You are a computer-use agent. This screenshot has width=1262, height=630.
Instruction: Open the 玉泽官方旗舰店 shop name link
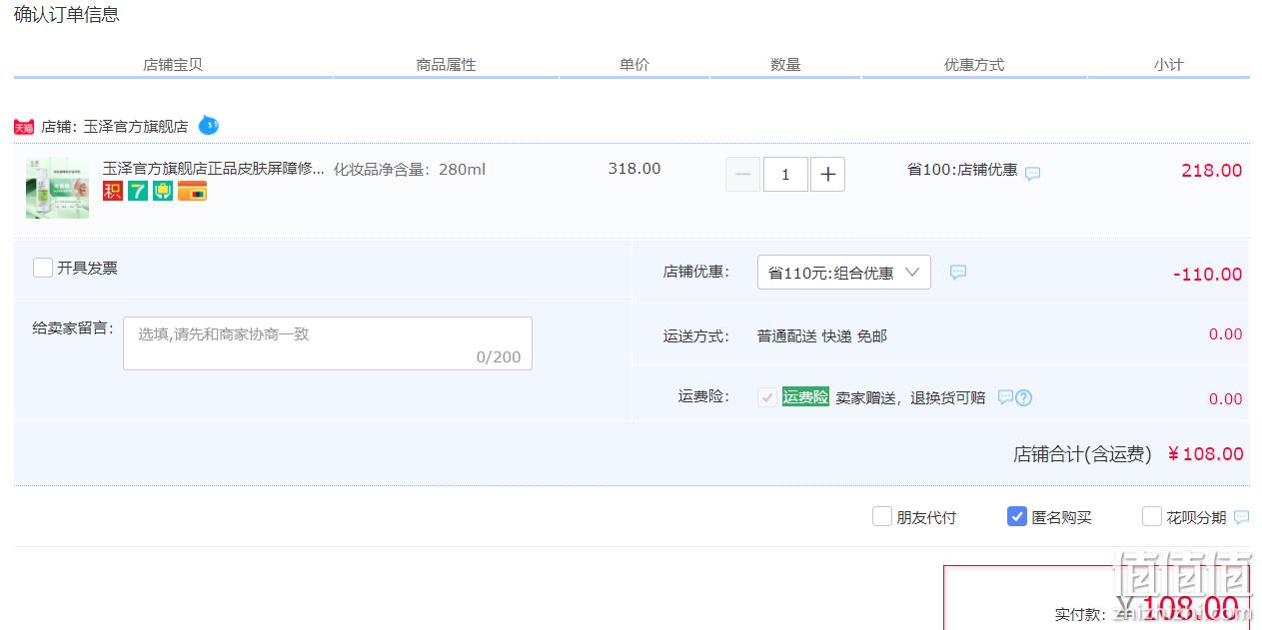pos(135,127)
